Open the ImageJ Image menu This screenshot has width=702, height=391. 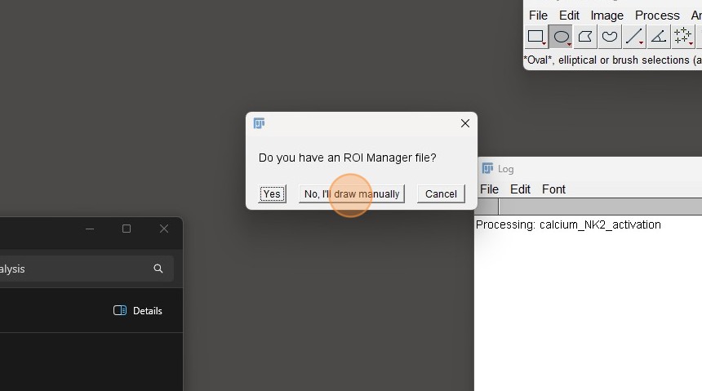[x=606, y=16]
